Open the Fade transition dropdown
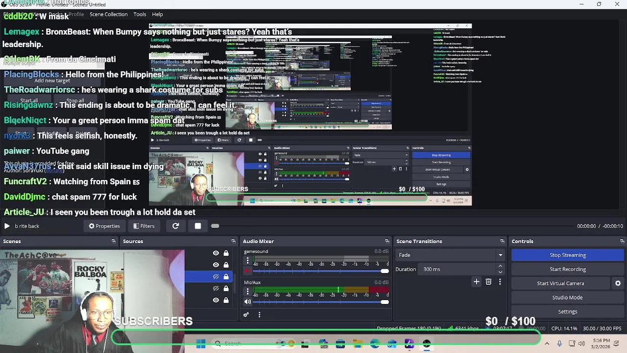627x353 pixels. tap(450, 255)
